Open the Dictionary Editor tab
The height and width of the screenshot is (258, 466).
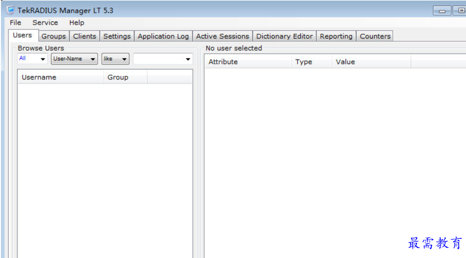(x=285, y=36)
